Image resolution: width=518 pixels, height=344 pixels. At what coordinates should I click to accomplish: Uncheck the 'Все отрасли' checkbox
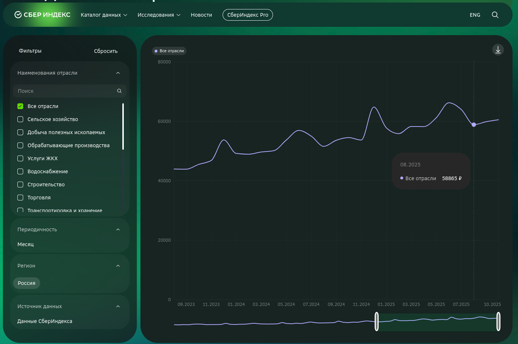coord(20,106)
